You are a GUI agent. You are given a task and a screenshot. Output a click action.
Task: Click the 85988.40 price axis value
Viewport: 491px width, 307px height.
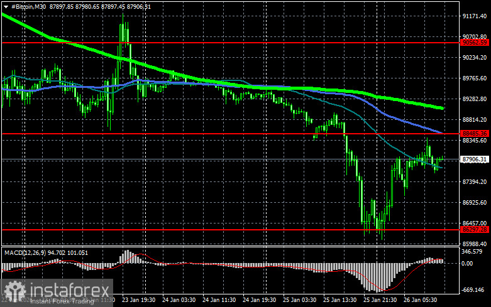475,244
